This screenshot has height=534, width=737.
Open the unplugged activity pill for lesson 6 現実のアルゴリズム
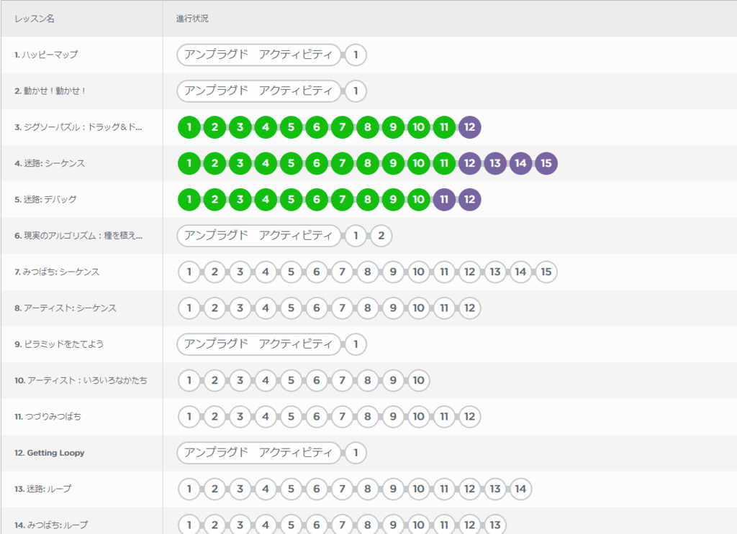pyautogui.click(x=258, y=236)
